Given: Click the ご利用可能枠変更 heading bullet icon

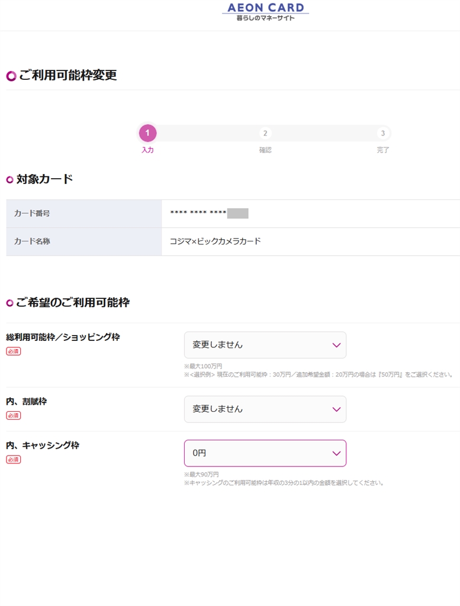Looking at the screenshot, I should coord(11,76).
